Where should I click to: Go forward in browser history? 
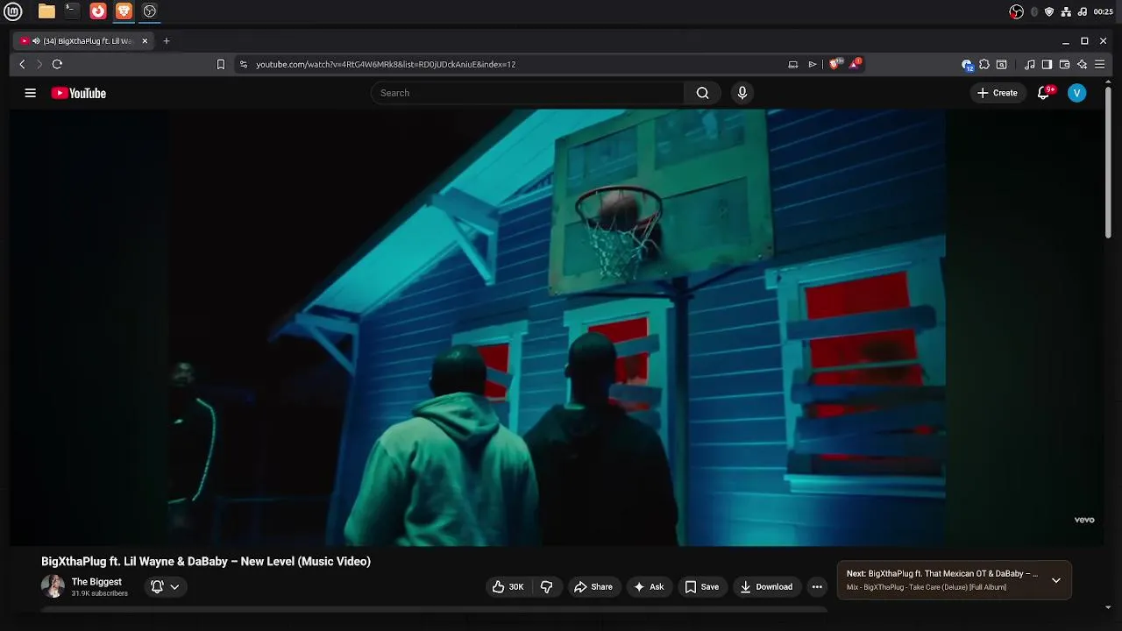point(39,64)
